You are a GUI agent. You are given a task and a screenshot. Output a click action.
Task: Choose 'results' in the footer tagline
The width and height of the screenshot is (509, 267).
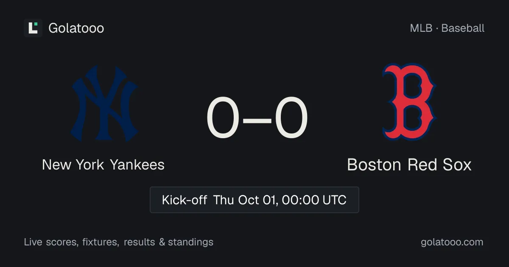coord(139,242)
